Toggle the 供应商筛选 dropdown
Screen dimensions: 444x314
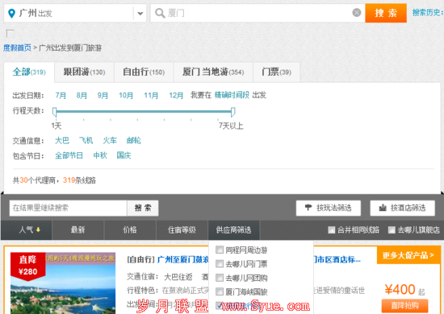tap(233, 229)
